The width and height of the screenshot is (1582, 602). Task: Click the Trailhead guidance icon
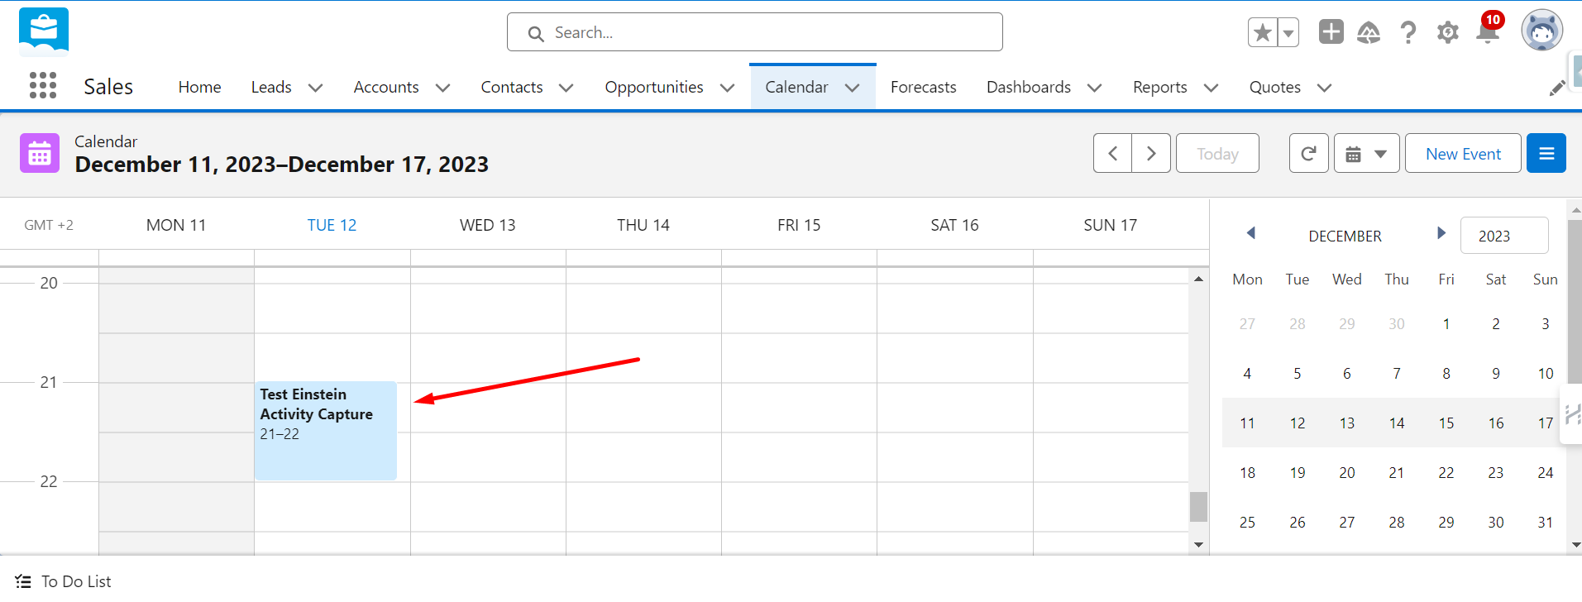(x=1369, y=33)
